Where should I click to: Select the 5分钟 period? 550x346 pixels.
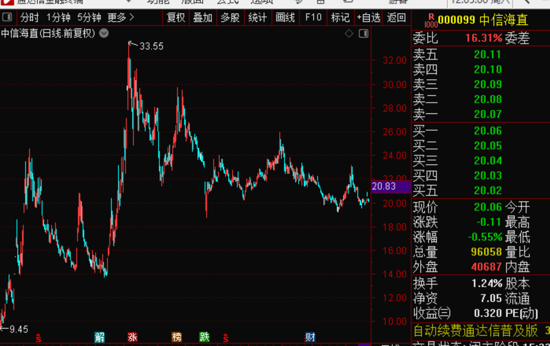(89, 18)
